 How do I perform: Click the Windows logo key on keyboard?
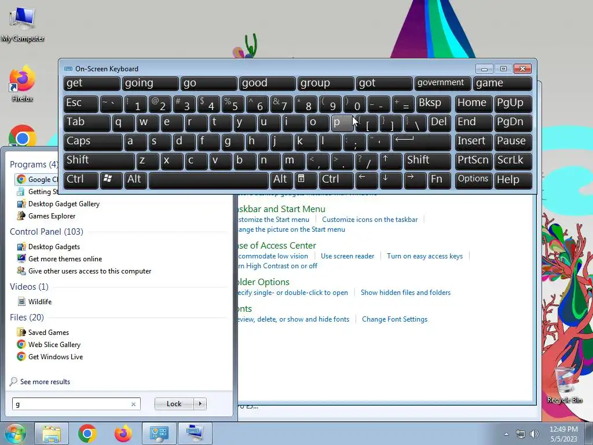(x=111, y=180)
